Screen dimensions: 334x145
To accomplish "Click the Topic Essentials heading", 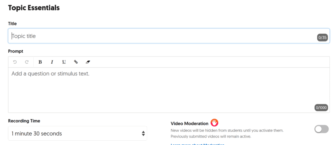I will coord(34,8).
